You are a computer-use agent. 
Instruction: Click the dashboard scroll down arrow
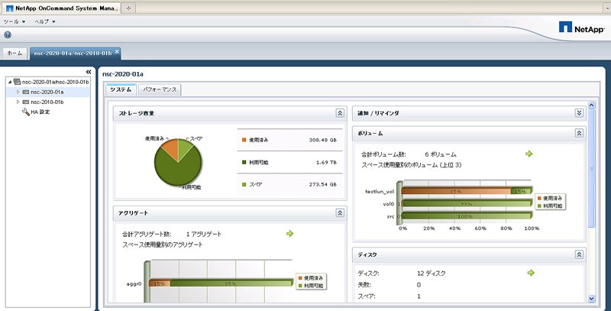point(591,299)
